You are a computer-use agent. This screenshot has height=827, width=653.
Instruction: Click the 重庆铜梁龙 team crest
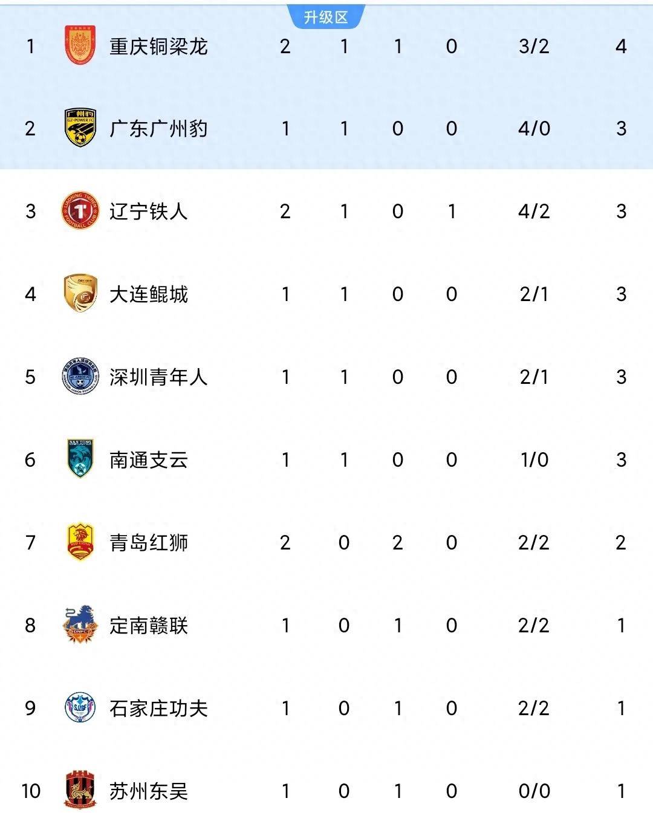click(80, 46)
